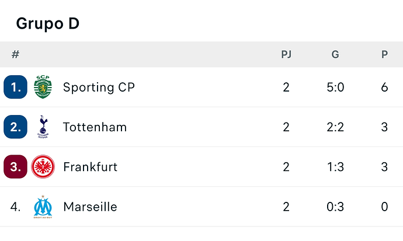Click the PJ column header
The width and height of the screenshot is (403, 241).
(286, 54)
